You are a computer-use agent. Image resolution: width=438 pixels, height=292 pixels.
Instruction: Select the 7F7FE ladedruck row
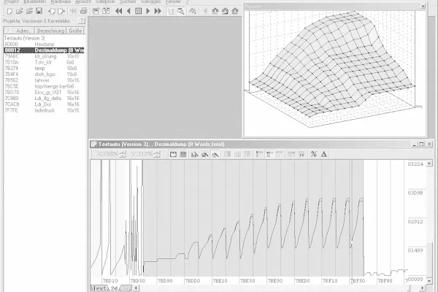44,110
